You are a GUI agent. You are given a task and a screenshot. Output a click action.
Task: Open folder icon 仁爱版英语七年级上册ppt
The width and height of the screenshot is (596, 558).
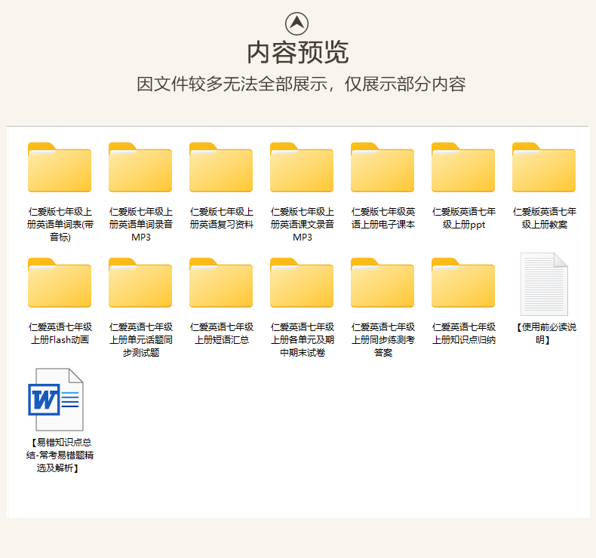[x=463, y=167]
